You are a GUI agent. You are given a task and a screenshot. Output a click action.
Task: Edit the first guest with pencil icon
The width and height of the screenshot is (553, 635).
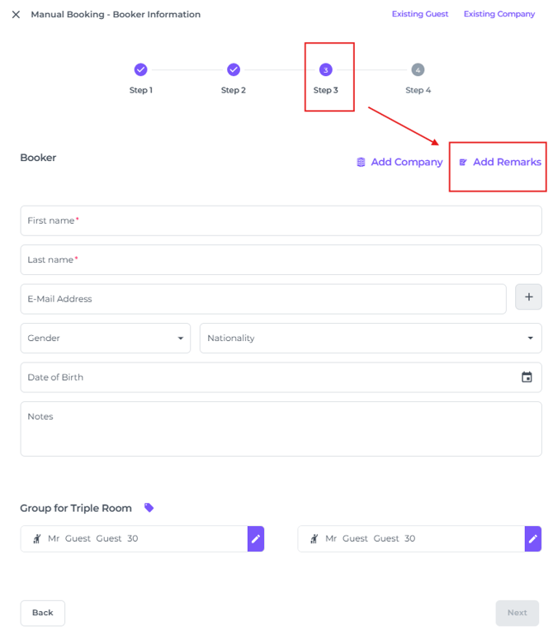click(256, 538)
